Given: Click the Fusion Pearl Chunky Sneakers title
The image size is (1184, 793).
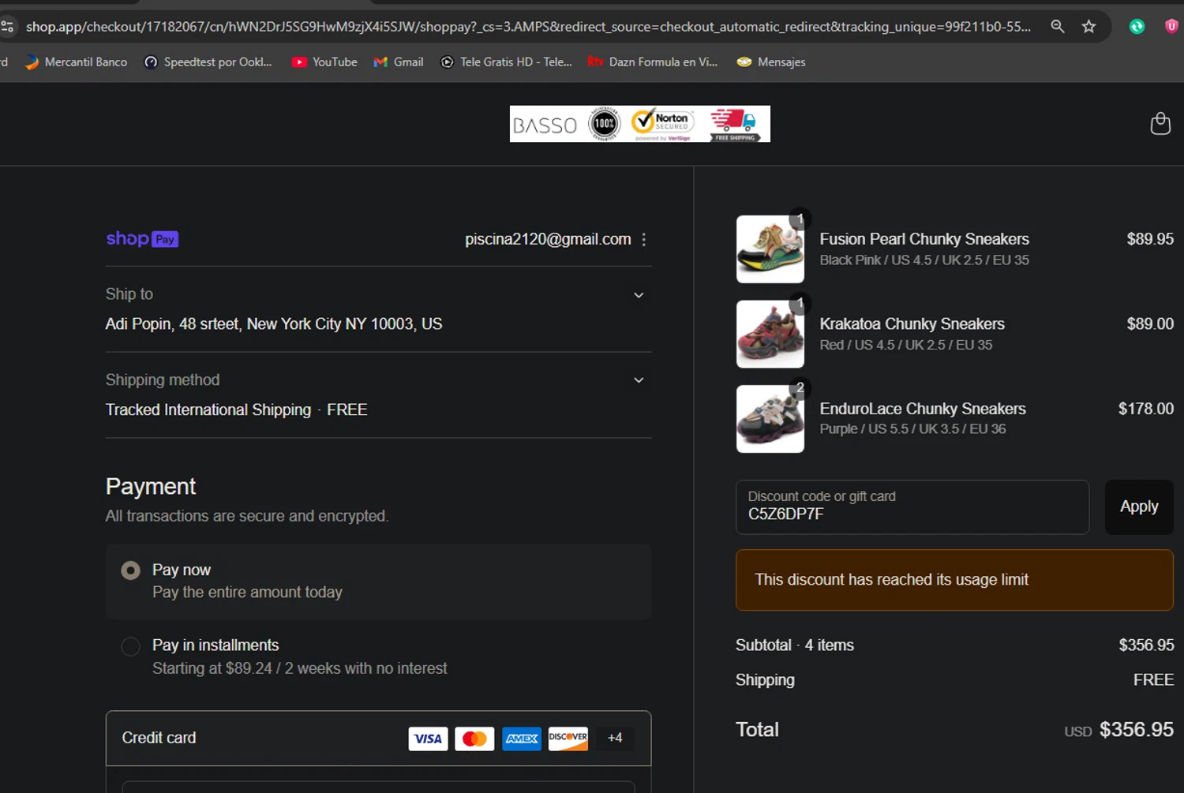Looking at the screenshot, I should click(924, 239).
